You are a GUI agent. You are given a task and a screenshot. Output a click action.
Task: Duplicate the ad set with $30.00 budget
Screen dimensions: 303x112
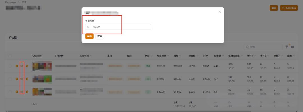(x=27, y=92)
